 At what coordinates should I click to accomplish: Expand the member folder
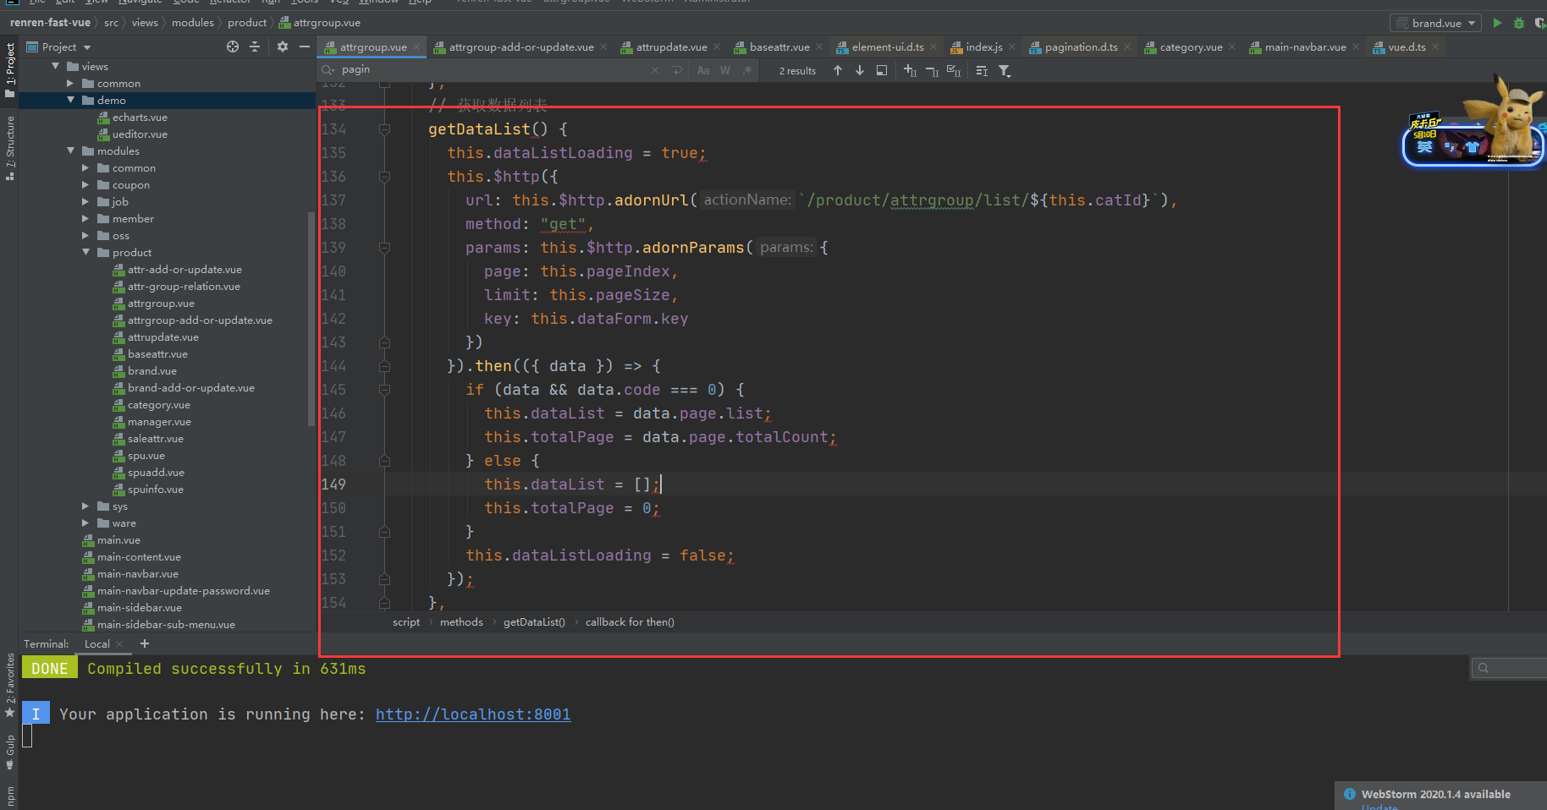[85, 218]
